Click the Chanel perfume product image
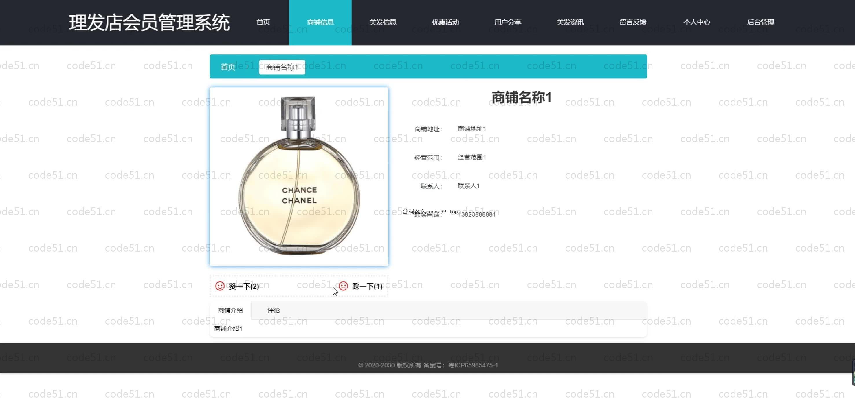855x417 pixels. [299, 177]
